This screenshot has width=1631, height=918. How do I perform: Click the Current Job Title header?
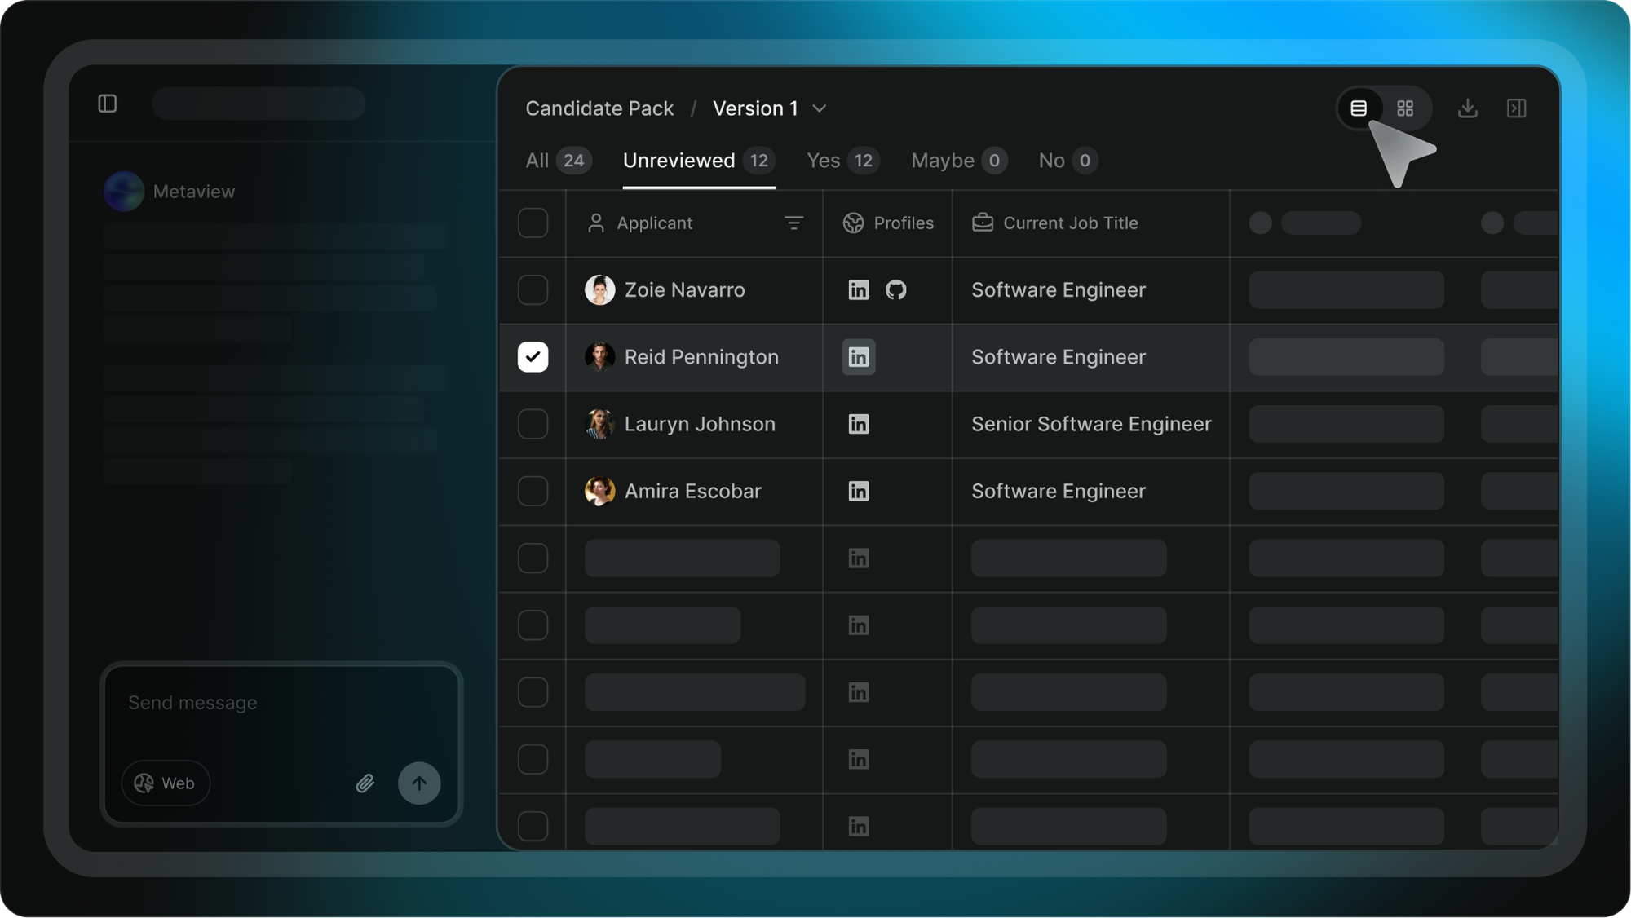click(1091, 223)
